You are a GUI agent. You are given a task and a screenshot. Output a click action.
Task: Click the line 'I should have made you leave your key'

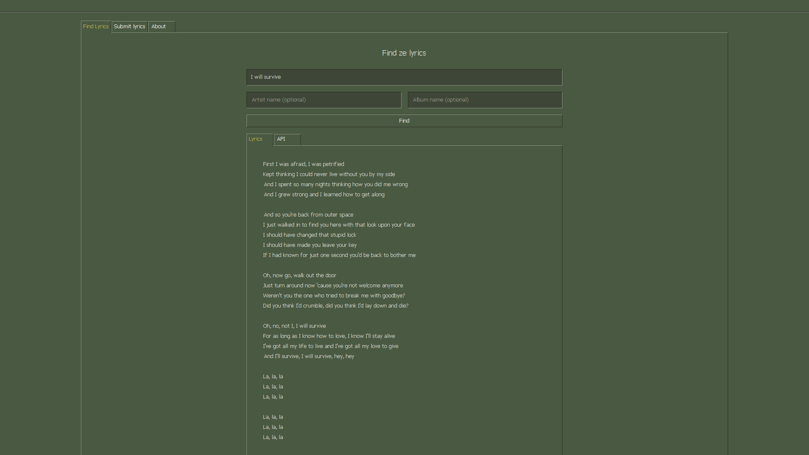310,245
